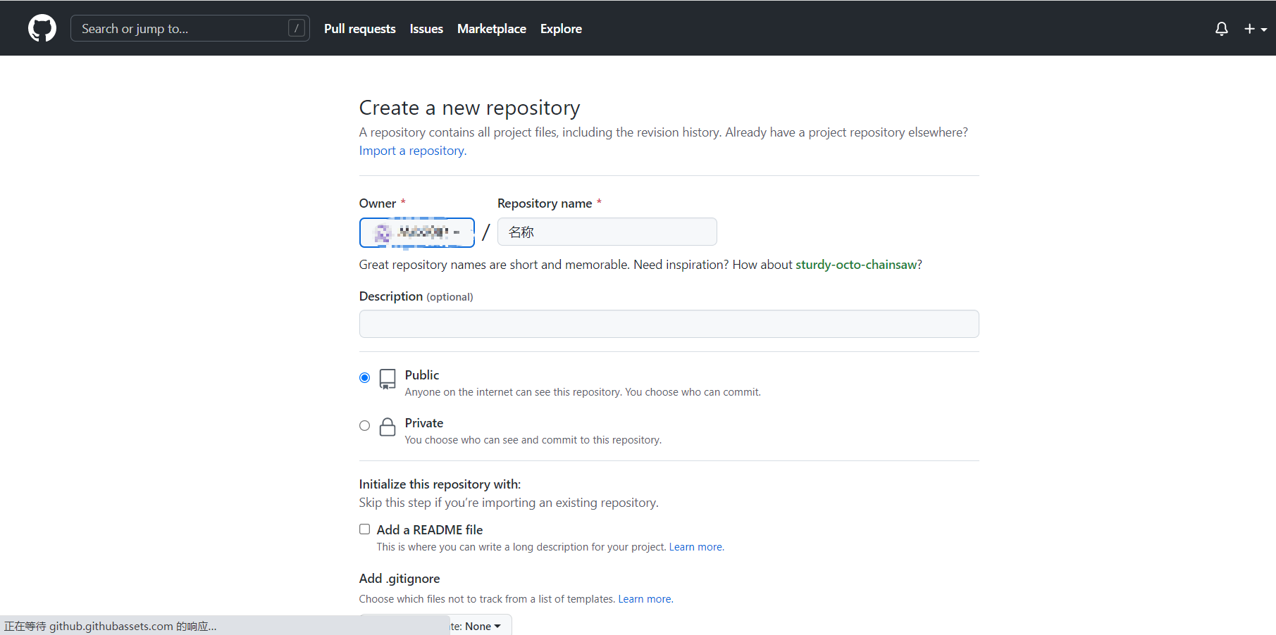Click the Public repository book icon
Screen dimensions: 1276x635
click(388, 379)
